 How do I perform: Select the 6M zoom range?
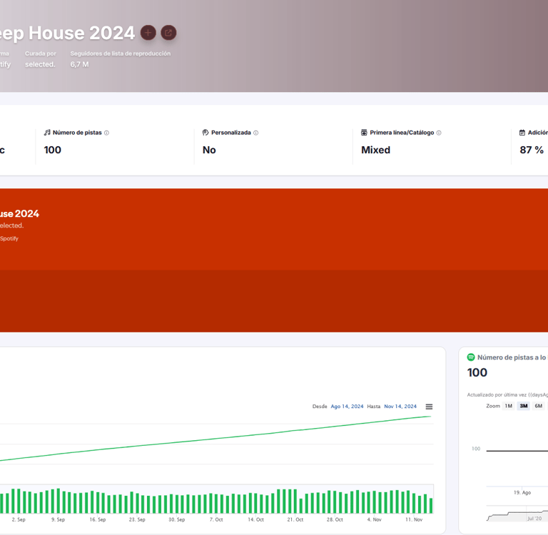click(539, 406)
